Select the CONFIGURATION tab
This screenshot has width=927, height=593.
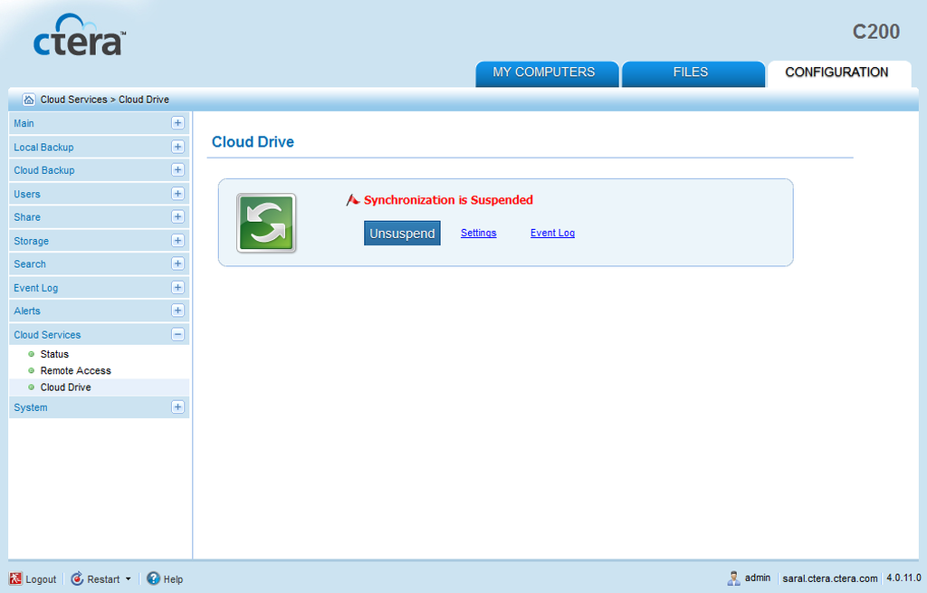839,73
